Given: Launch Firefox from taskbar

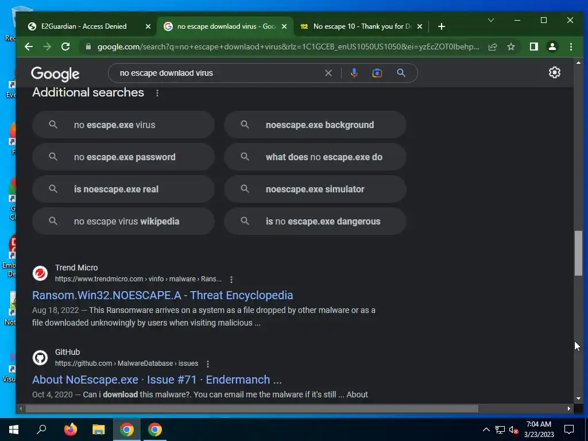Looking at the screenshot, I should click(x=70, y=430).
